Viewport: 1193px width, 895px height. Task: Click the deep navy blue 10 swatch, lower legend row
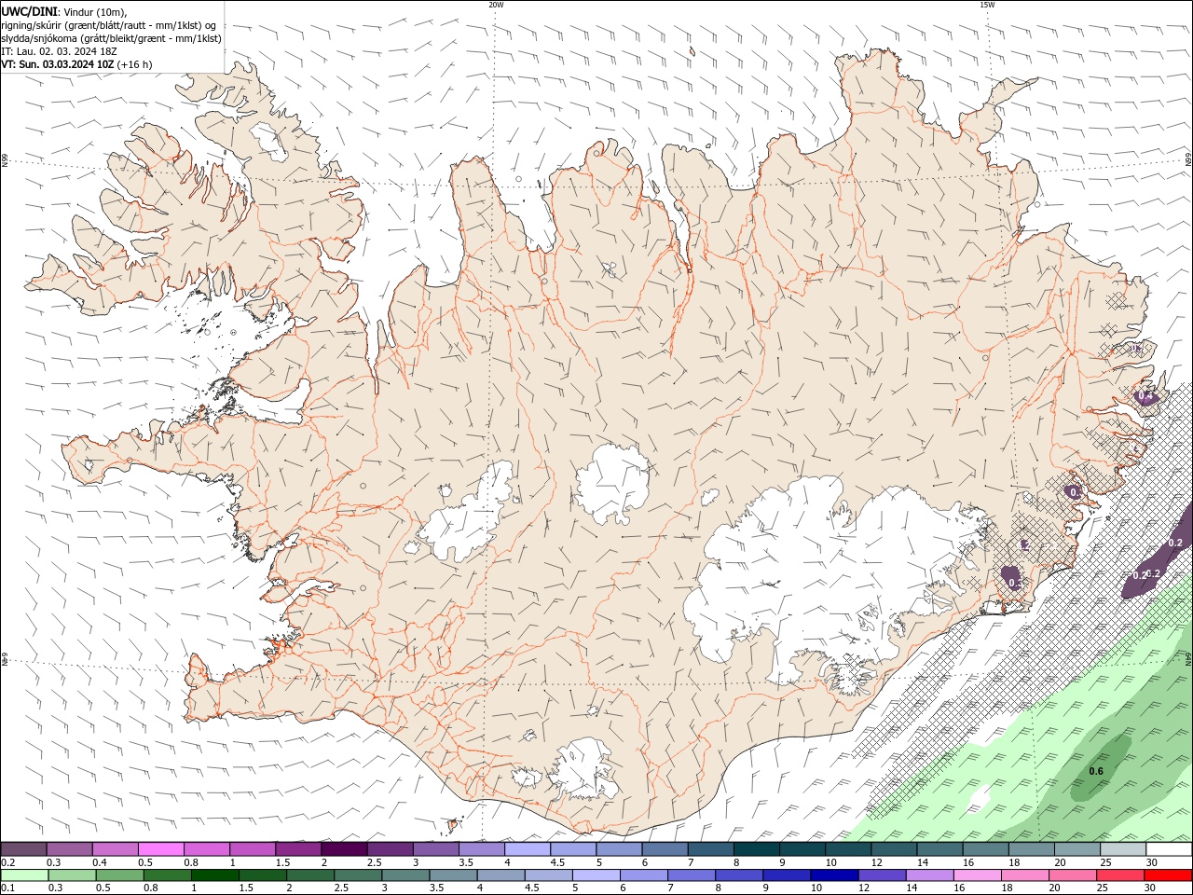(x=833, y=875)
